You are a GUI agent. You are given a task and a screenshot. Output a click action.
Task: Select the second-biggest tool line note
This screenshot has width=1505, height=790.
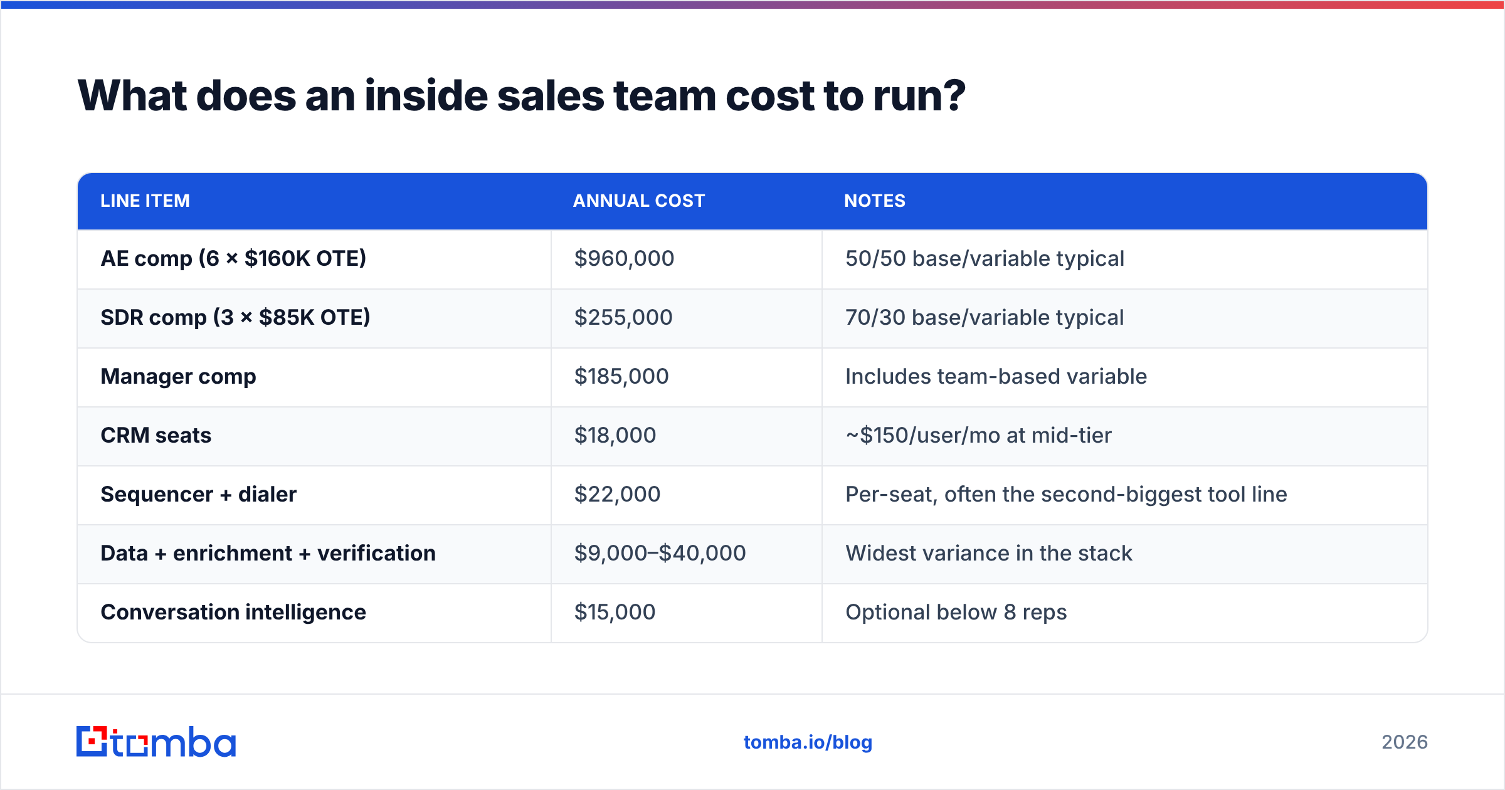tap(1066, 494)
